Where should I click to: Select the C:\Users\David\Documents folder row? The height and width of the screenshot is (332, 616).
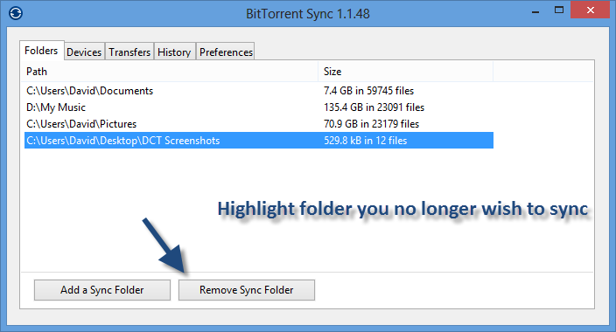coord(259,91)
